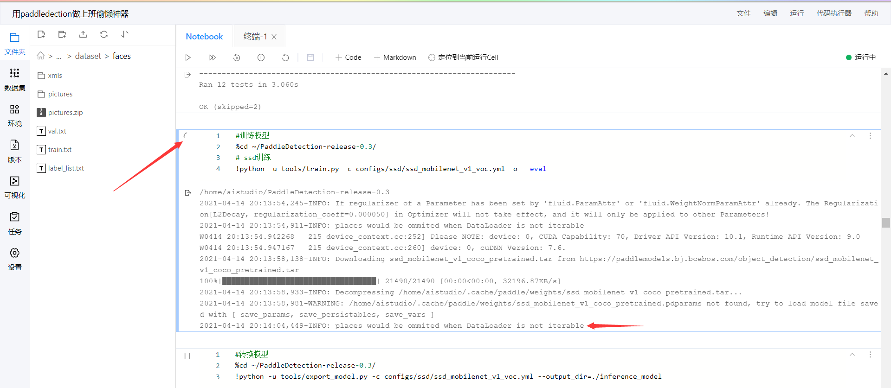Click the restart-and-run icon in notebook toolbar

point(237,57)
